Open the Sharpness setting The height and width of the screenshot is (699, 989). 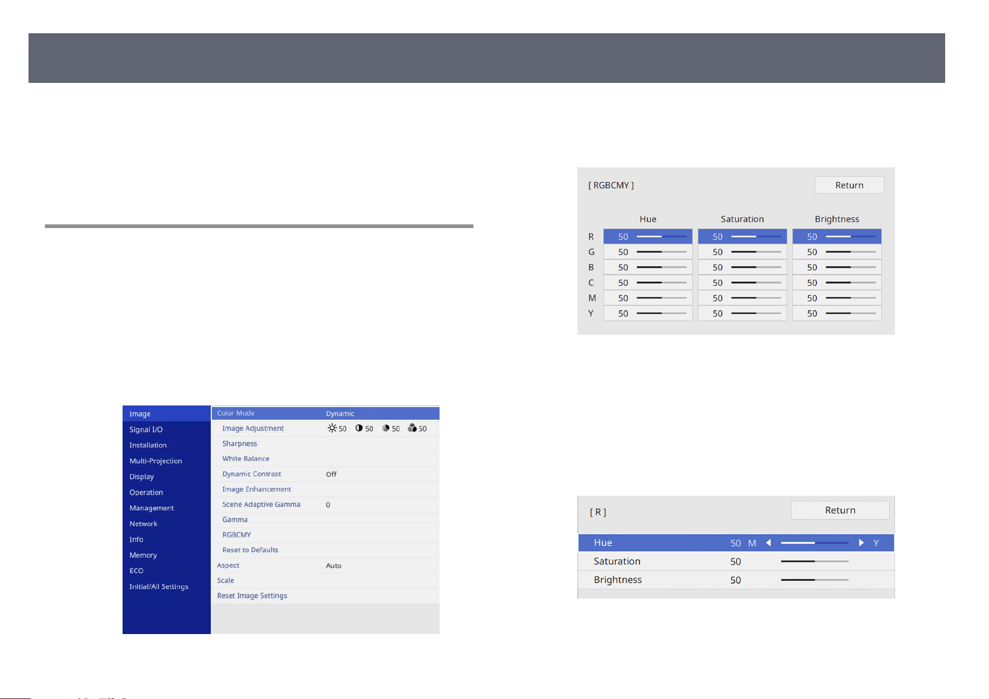click(325, 443)
